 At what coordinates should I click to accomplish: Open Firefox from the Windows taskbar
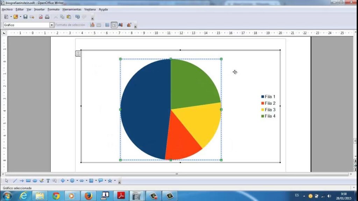(88, 196)
